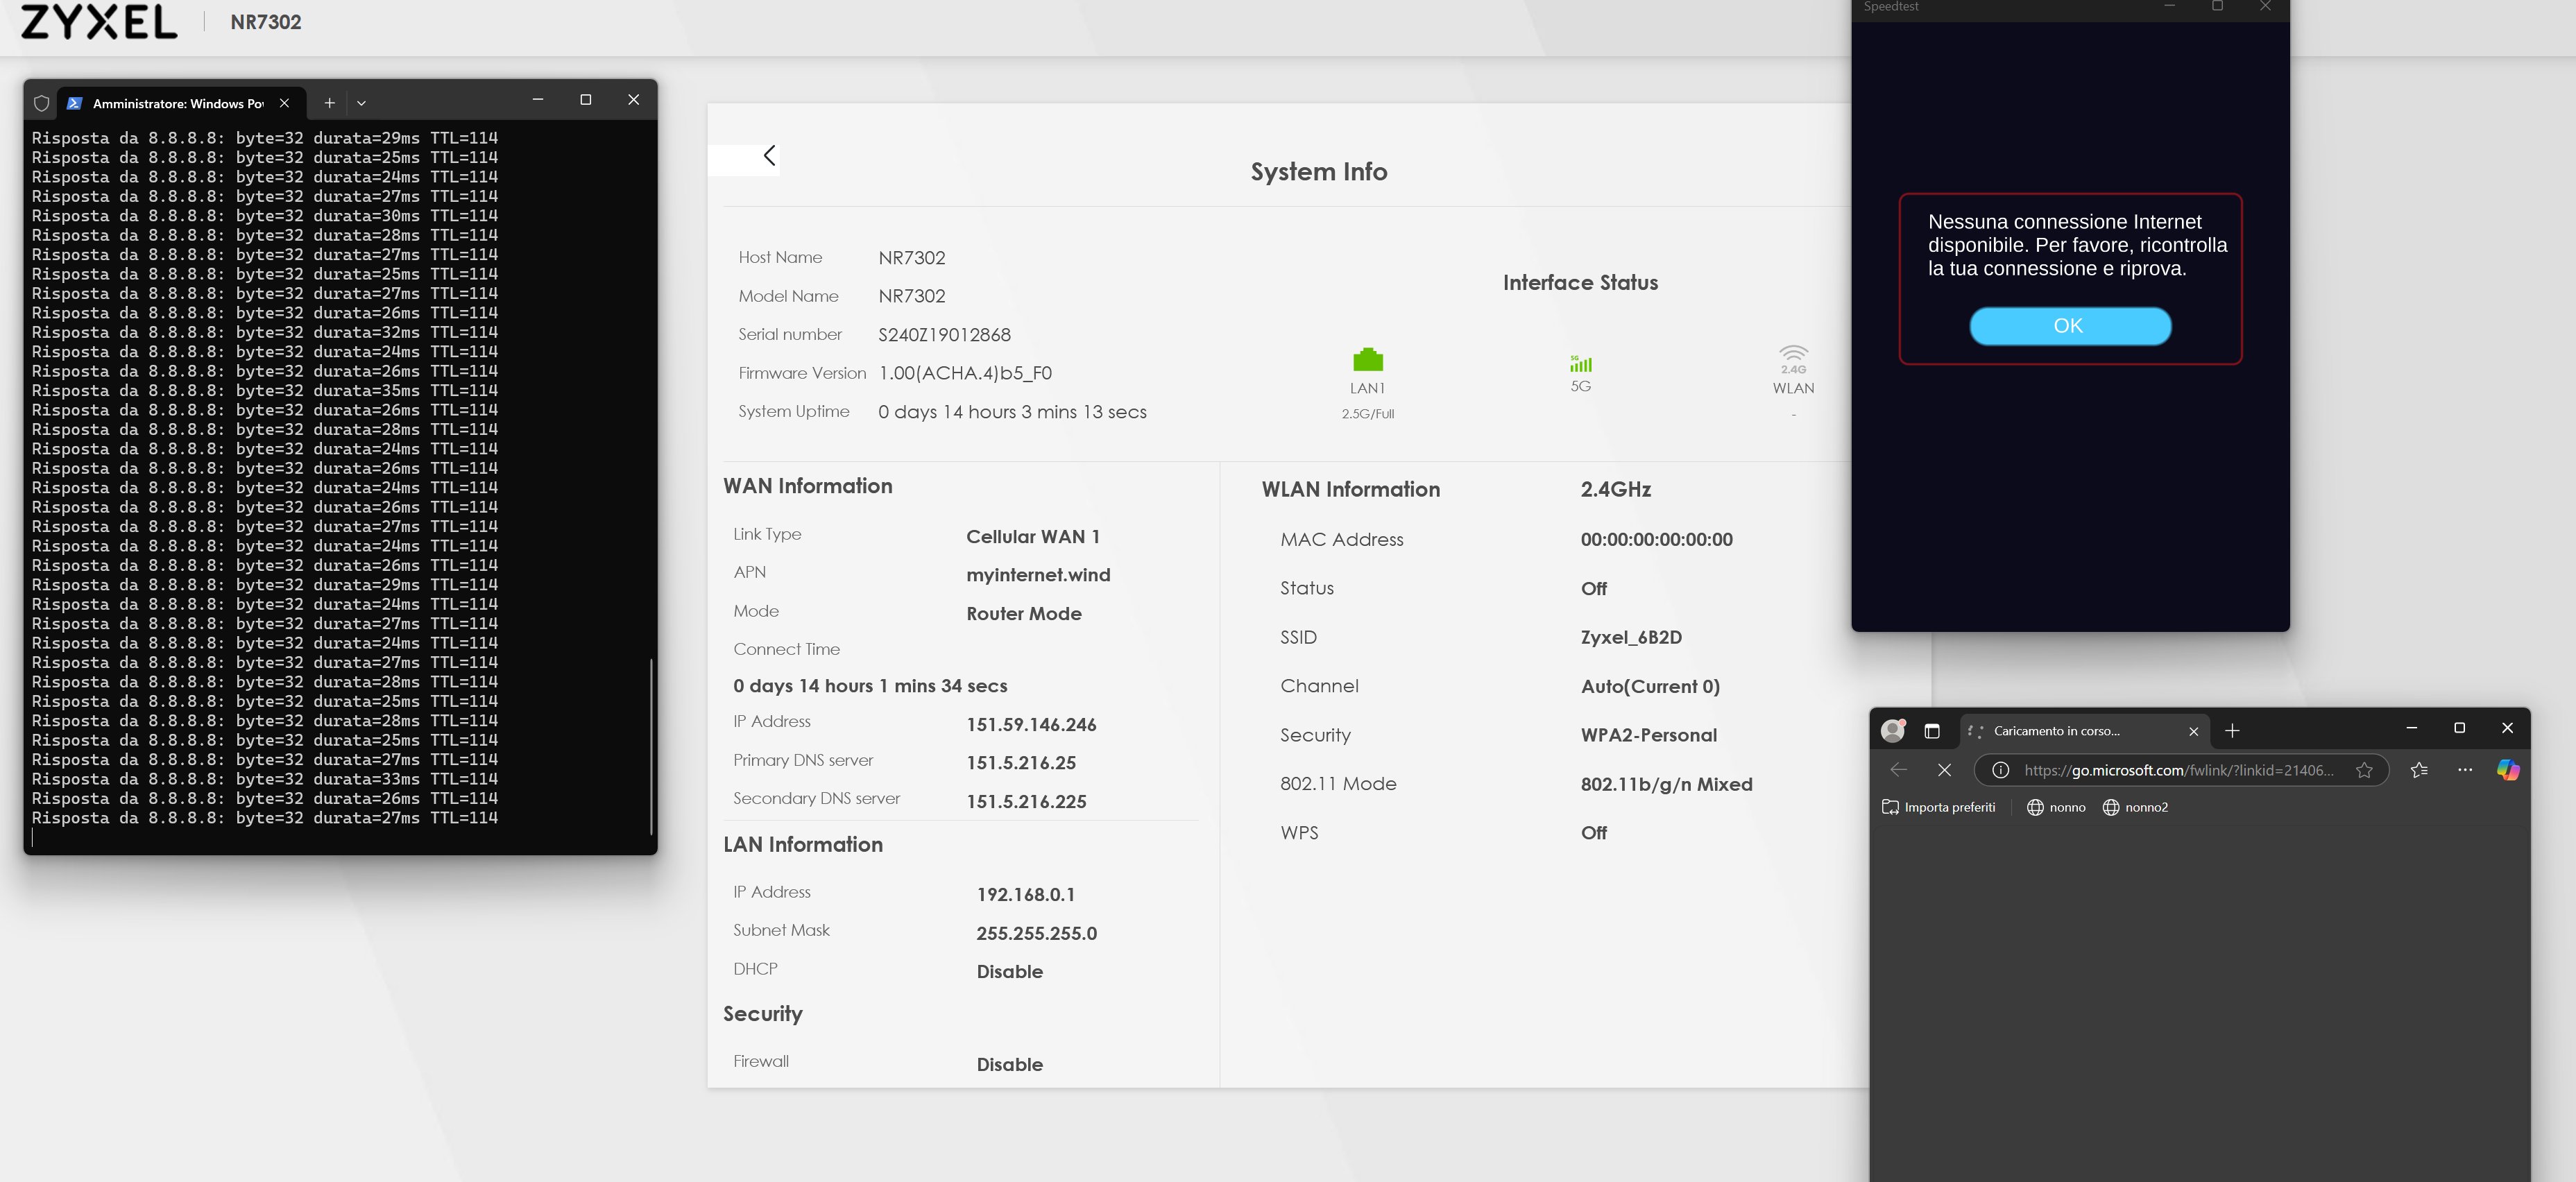This screenshot has width=2576, height=1182.
Task: Expand PowerShell new tab dropdown chevron
Action: click(x=361, y=103)
